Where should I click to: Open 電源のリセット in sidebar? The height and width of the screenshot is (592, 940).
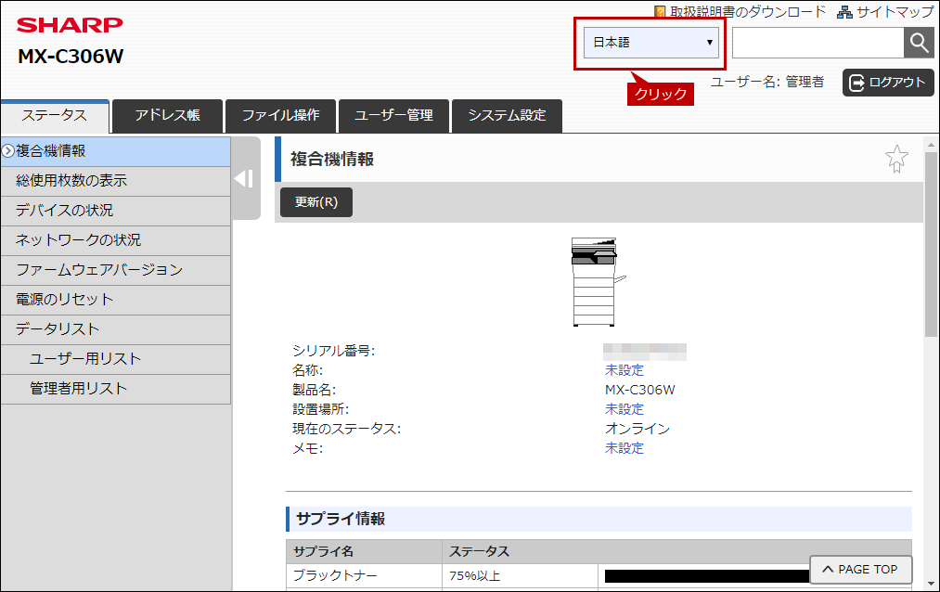coord(116,300)
